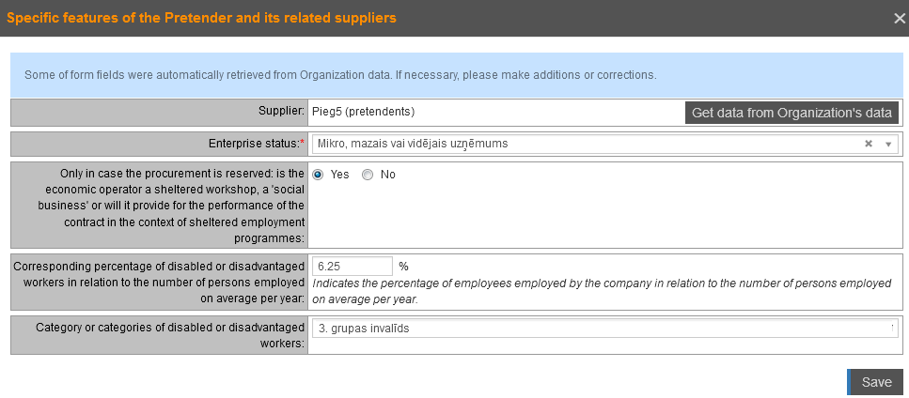Image resolution: width=909 pixels, height=398 pixels.
Task: Choose the No radio button
Action: (368, 175)
